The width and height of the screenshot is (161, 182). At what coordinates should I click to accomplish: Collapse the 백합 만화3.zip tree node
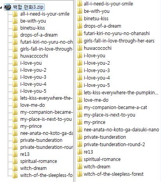pyautogui.click(x=1, y=7)
